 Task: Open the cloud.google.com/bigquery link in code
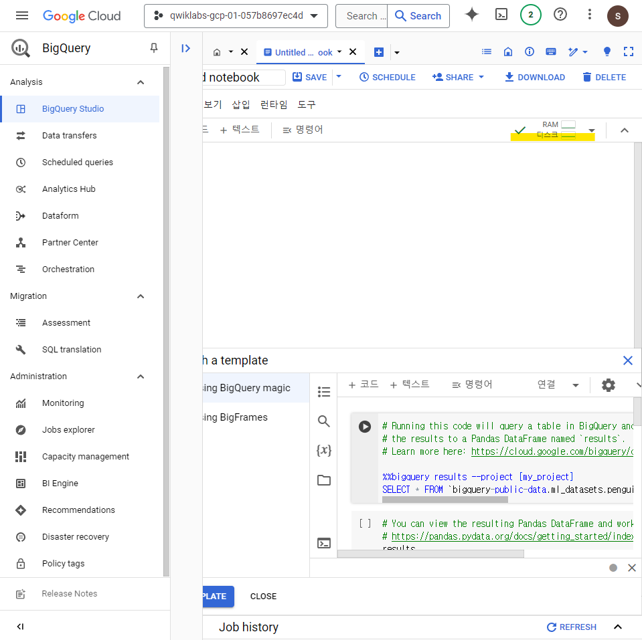point(552,451)
